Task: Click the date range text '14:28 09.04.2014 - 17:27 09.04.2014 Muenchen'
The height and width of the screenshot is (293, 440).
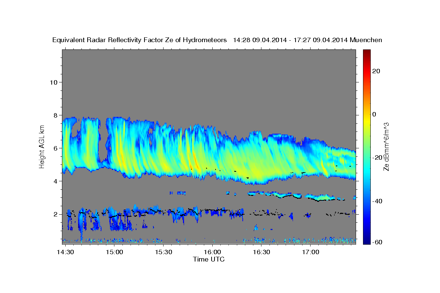Action: pyautogui.click(x=308, y=40)
